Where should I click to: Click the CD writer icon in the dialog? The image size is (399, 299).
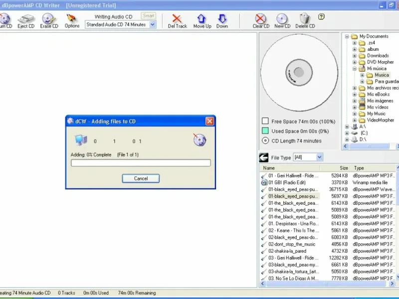(199, 140)
